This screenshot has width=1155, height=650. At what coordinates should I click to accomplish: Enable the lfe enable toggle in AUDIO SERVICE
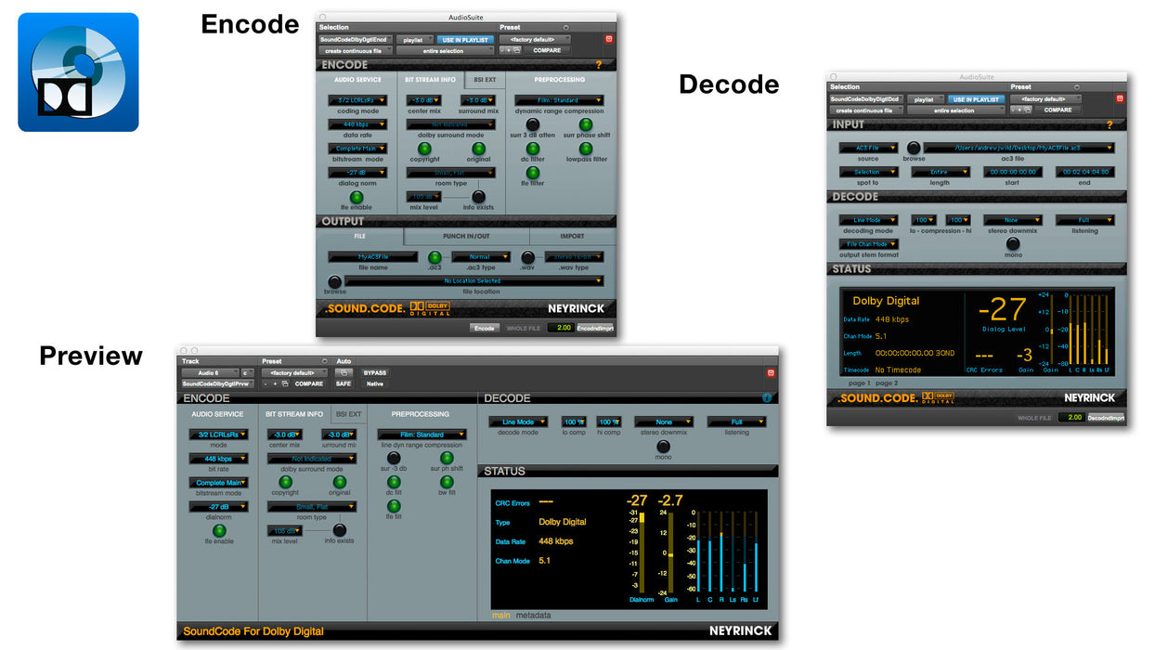pos(357,196)
